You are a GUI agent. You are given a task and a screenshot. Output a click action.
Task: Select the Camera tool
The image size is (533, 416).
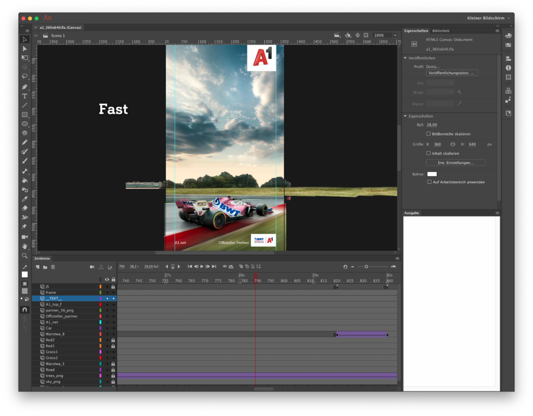(25, 237)
